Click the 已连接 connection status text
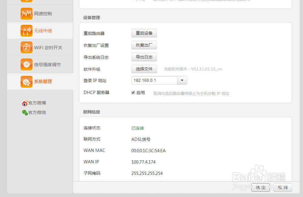This screenshot has width=303, height=197. pyautogui.click(x=137, y=128)
